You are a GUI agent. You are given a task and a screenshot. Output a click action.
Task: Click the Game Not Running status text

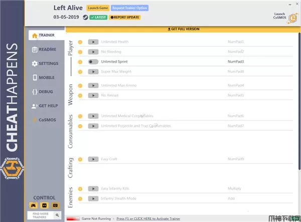click(x=96, y=218)
